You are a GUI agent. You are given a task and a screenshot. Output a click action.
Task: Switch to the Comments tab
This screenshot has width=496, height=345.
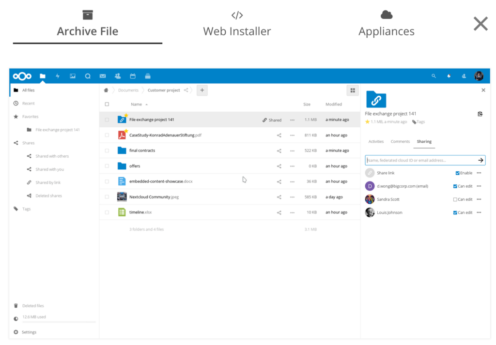[400, 142]
